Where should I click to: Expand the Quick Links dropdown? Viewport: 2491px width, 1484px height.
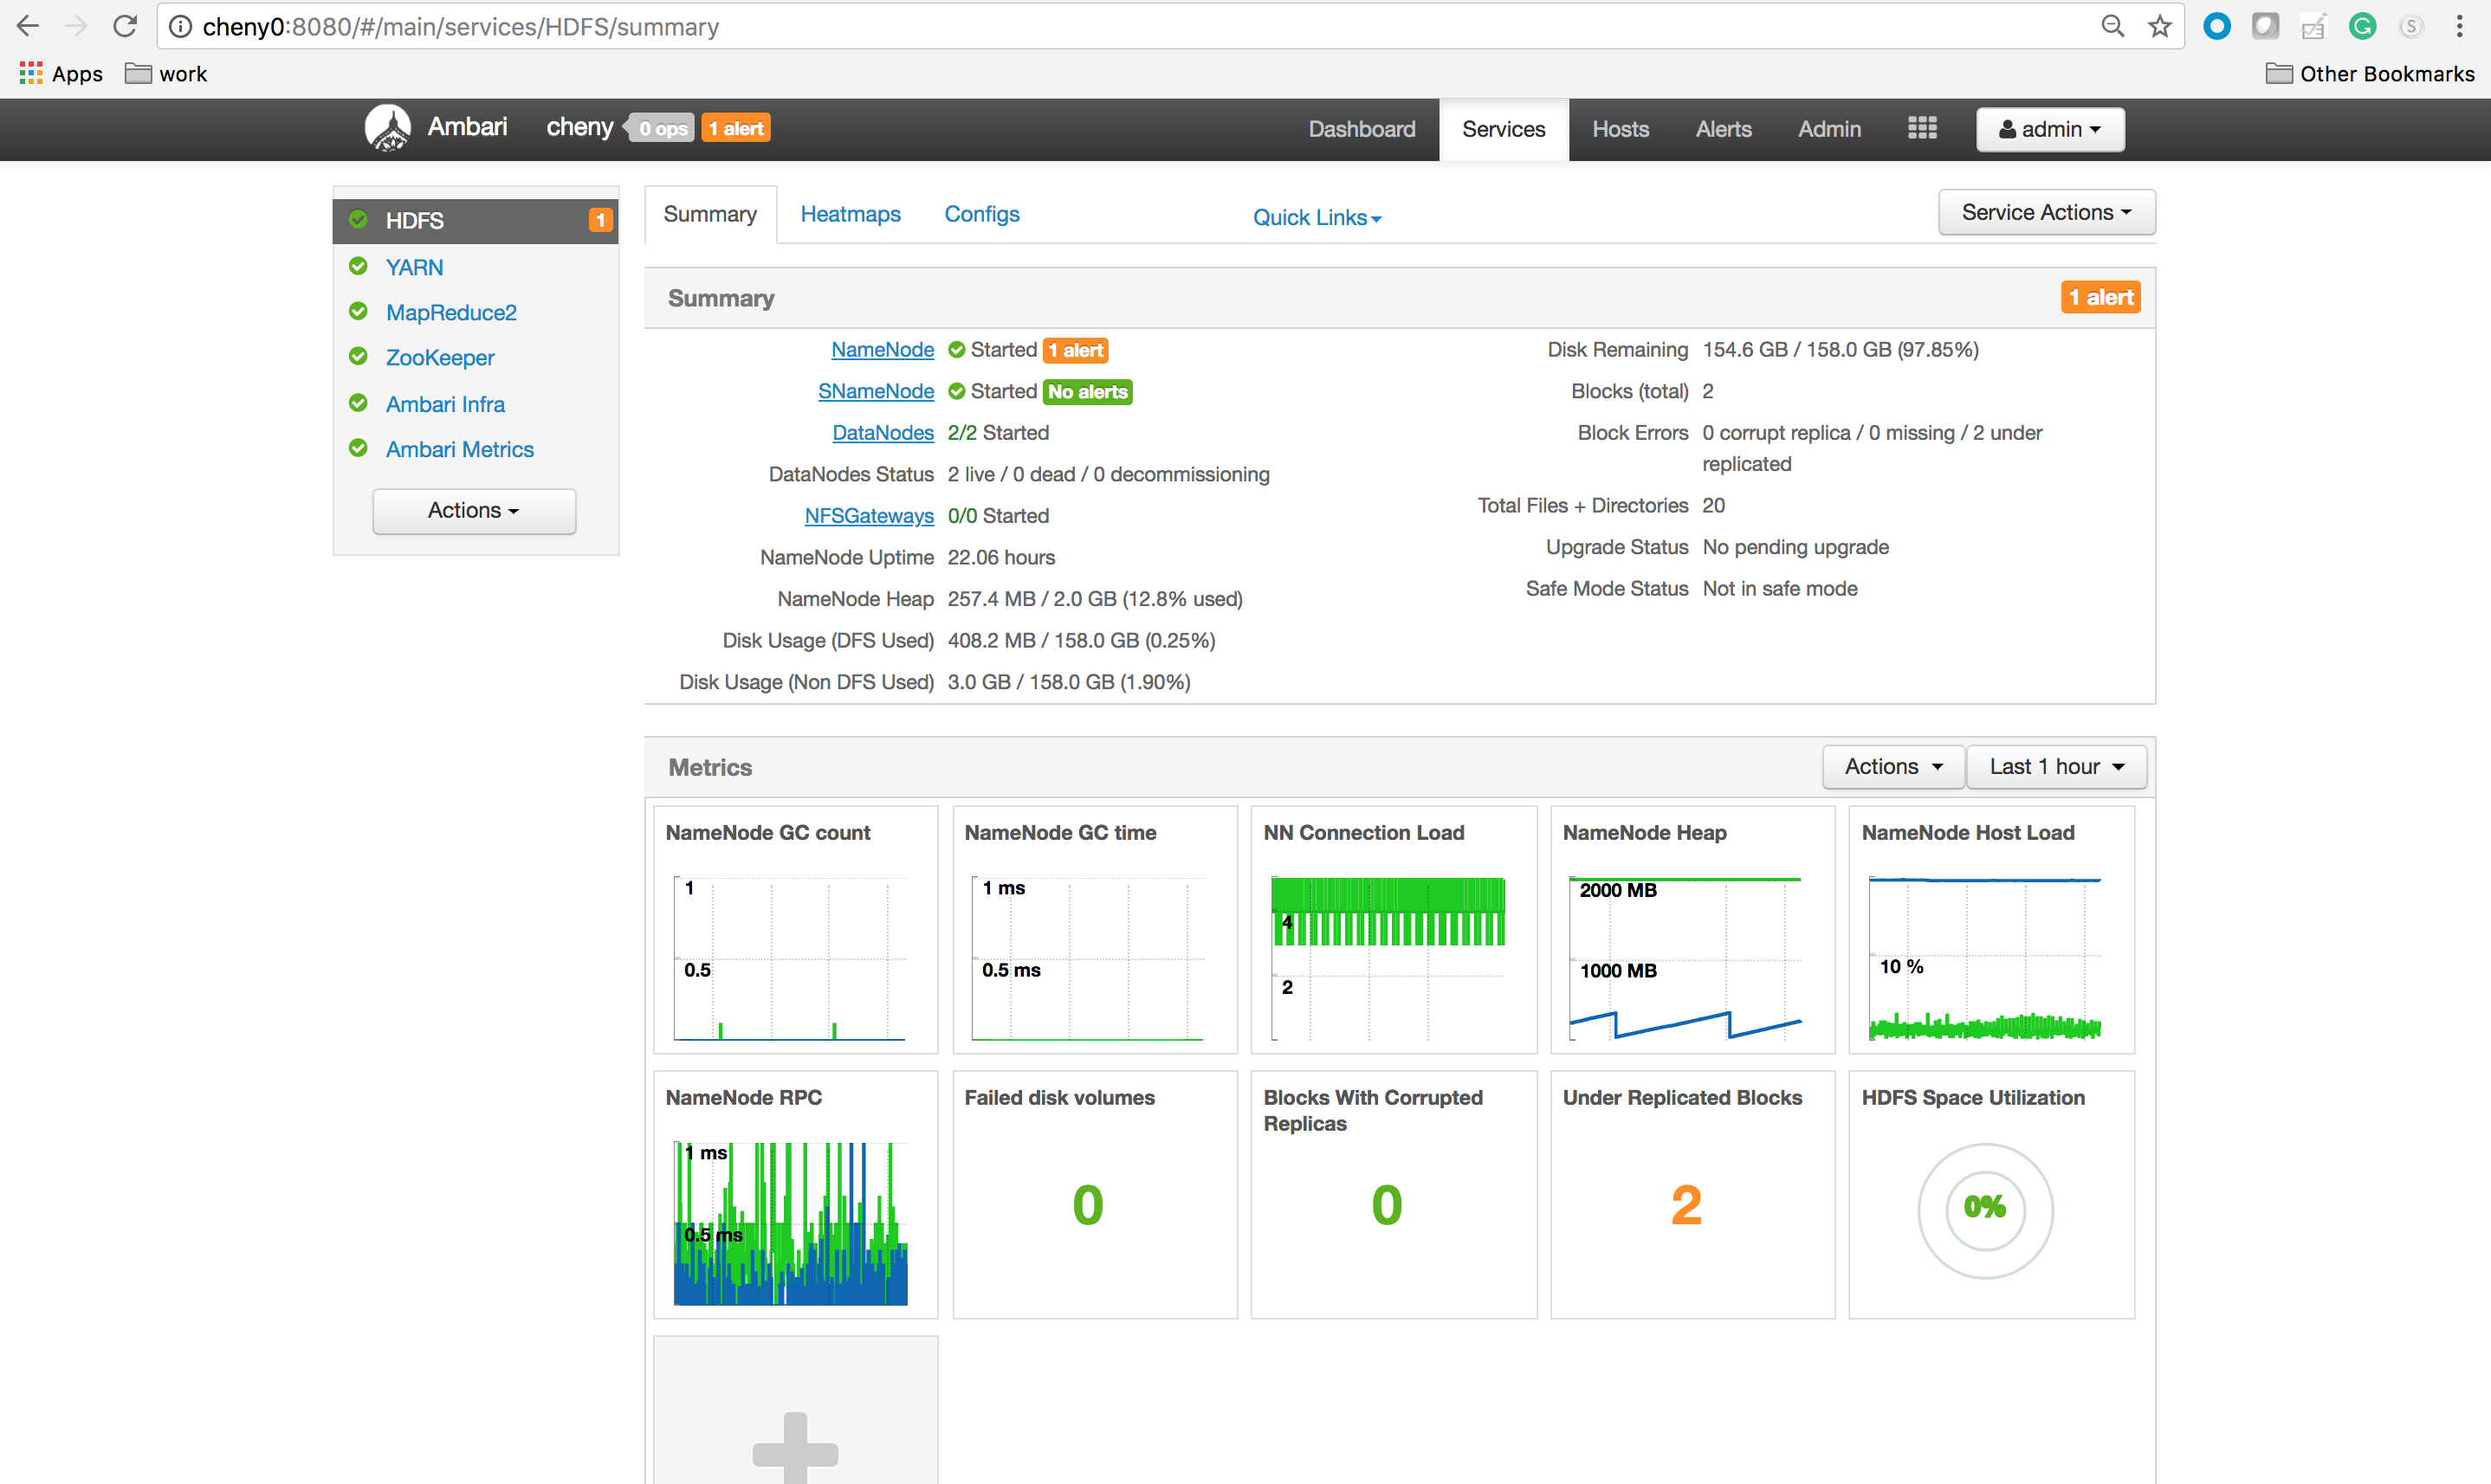[1316, 217]
